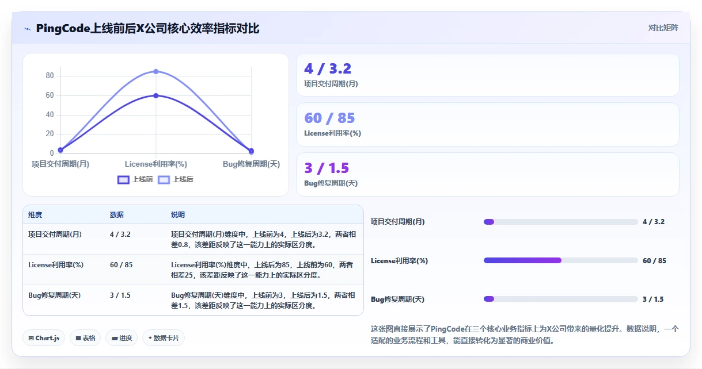
Task: Click the progress value label 60 / 85
Action: [x=655, y=260]
